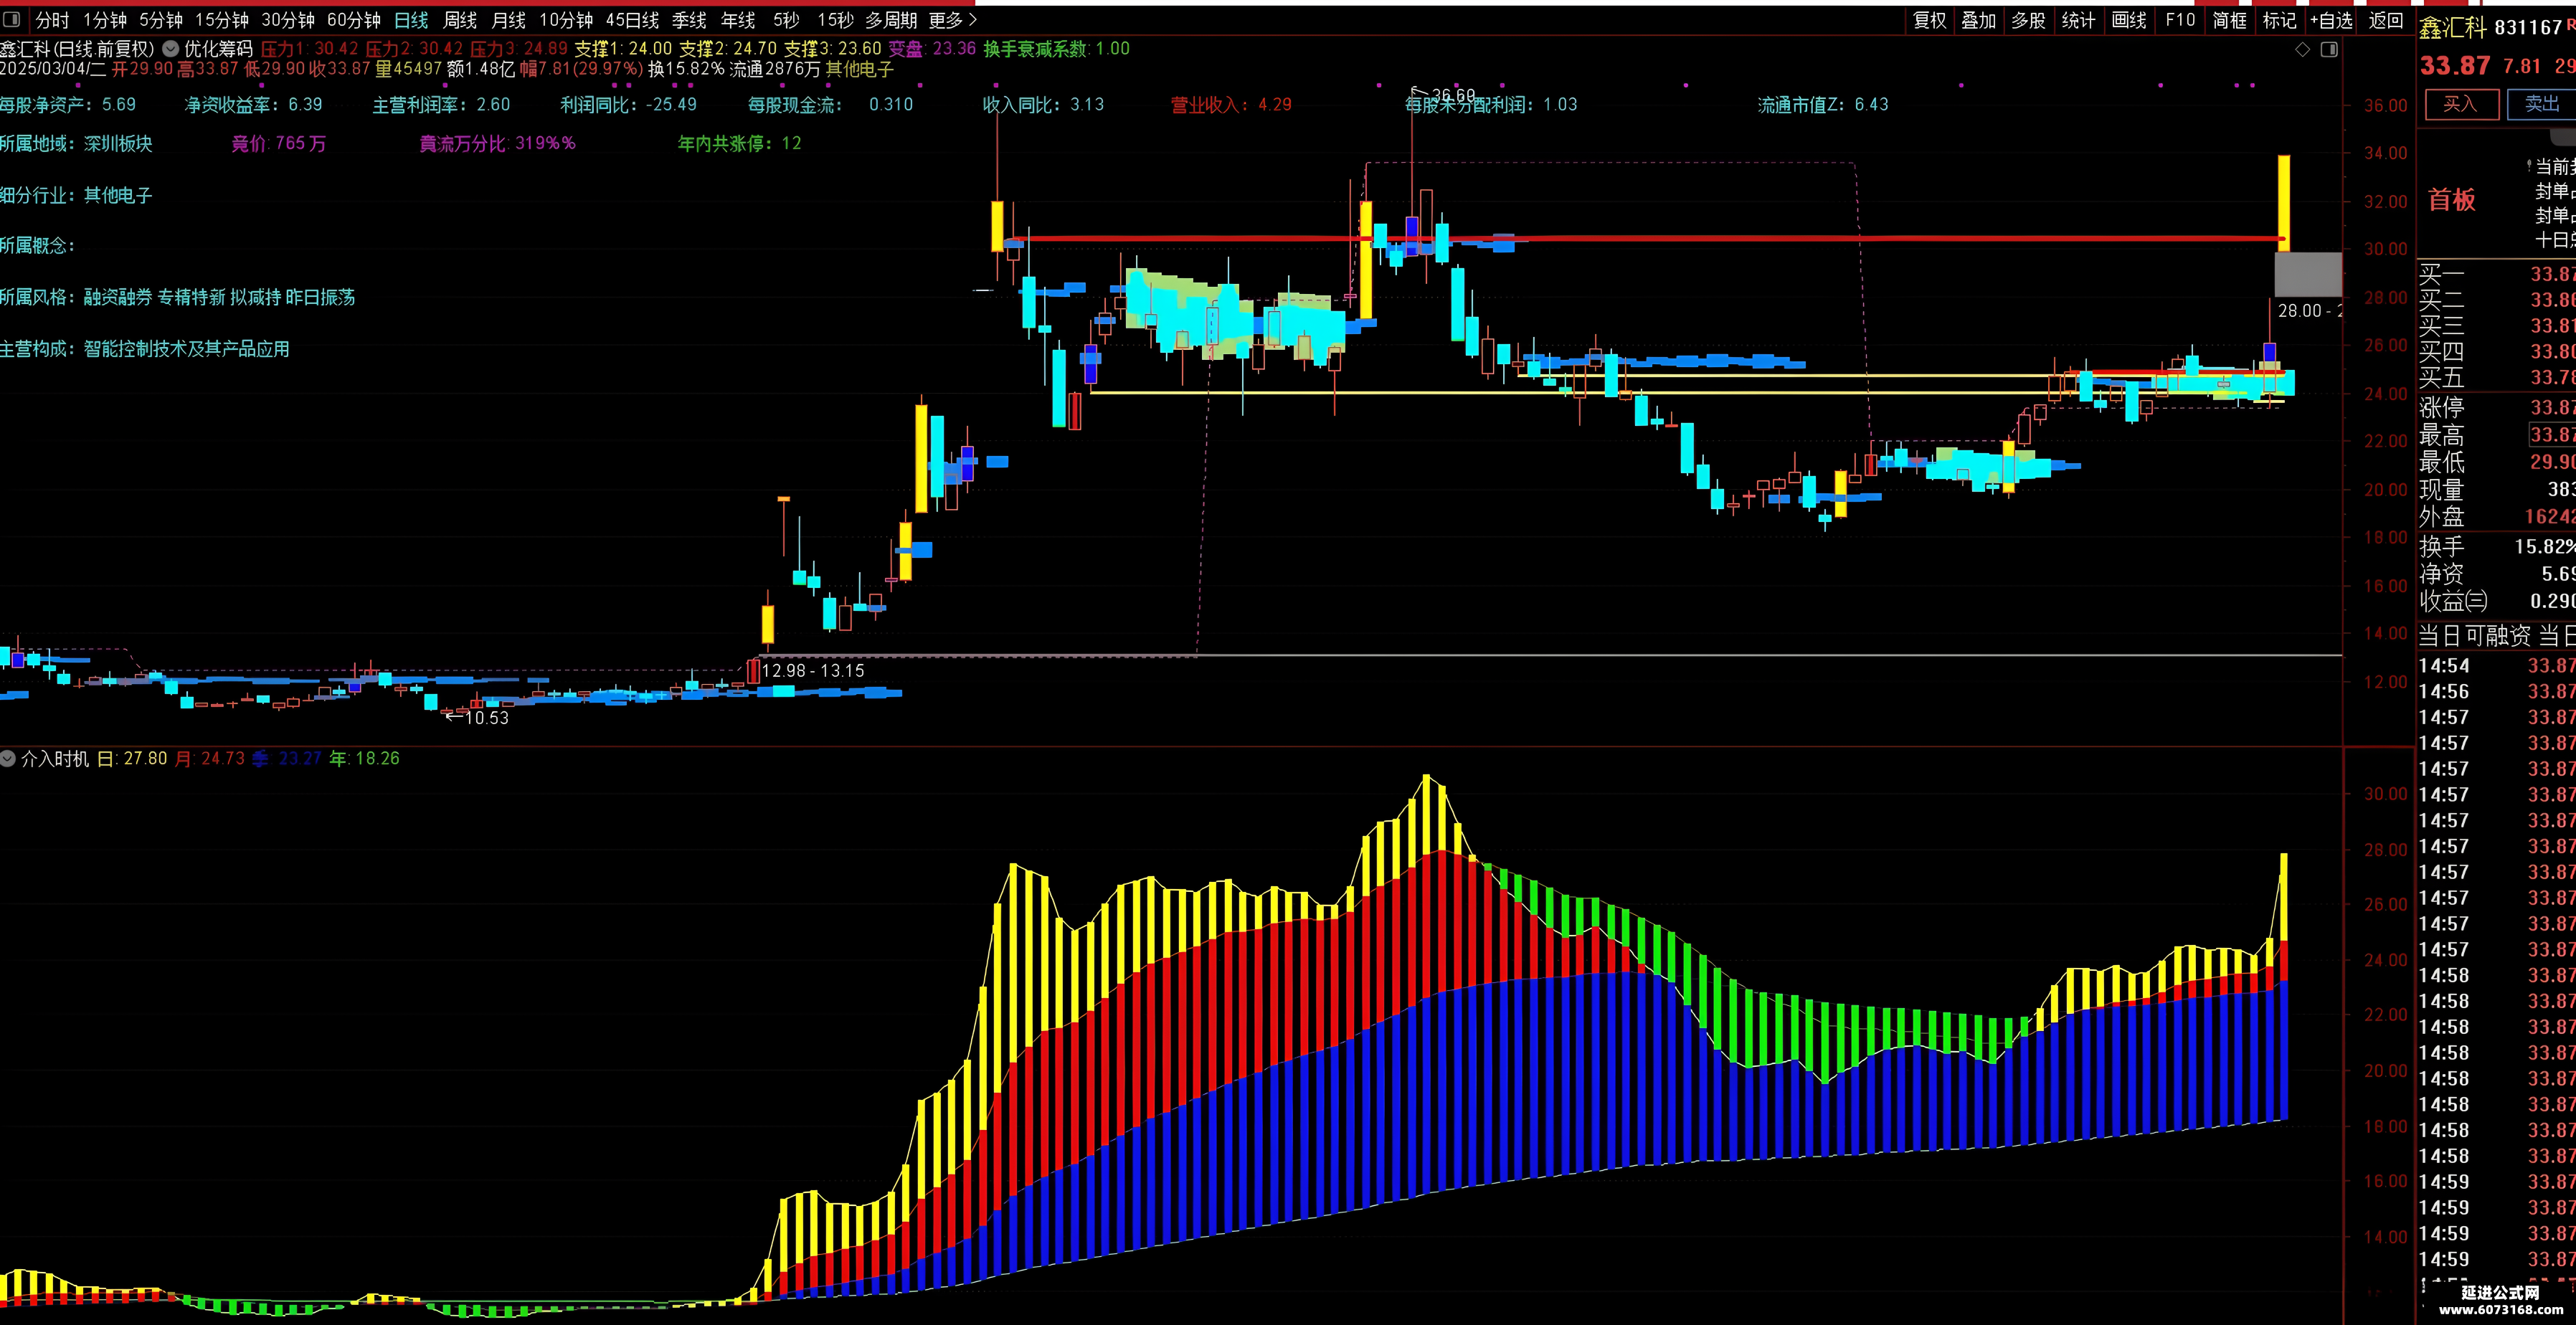
Task: Click the 标记 mark tool
Action: tap(2279, 20)
